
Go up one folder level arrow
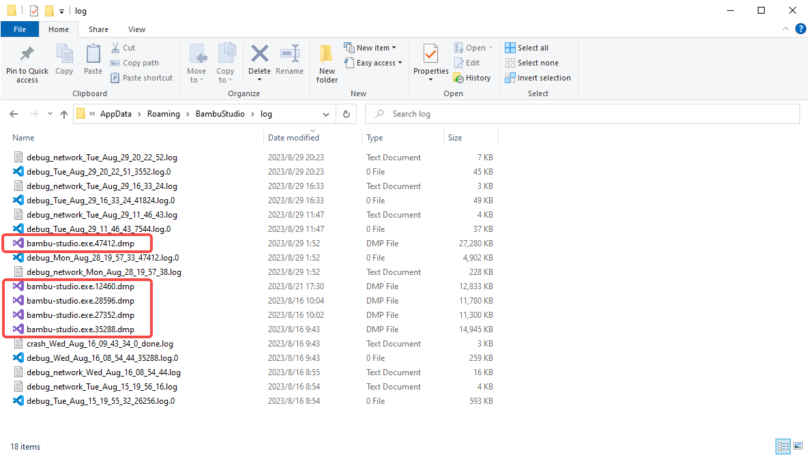click(64, 114)
